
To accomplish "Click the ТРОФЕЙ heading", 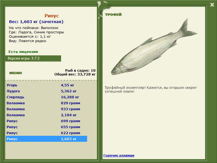I will (113, 14).
